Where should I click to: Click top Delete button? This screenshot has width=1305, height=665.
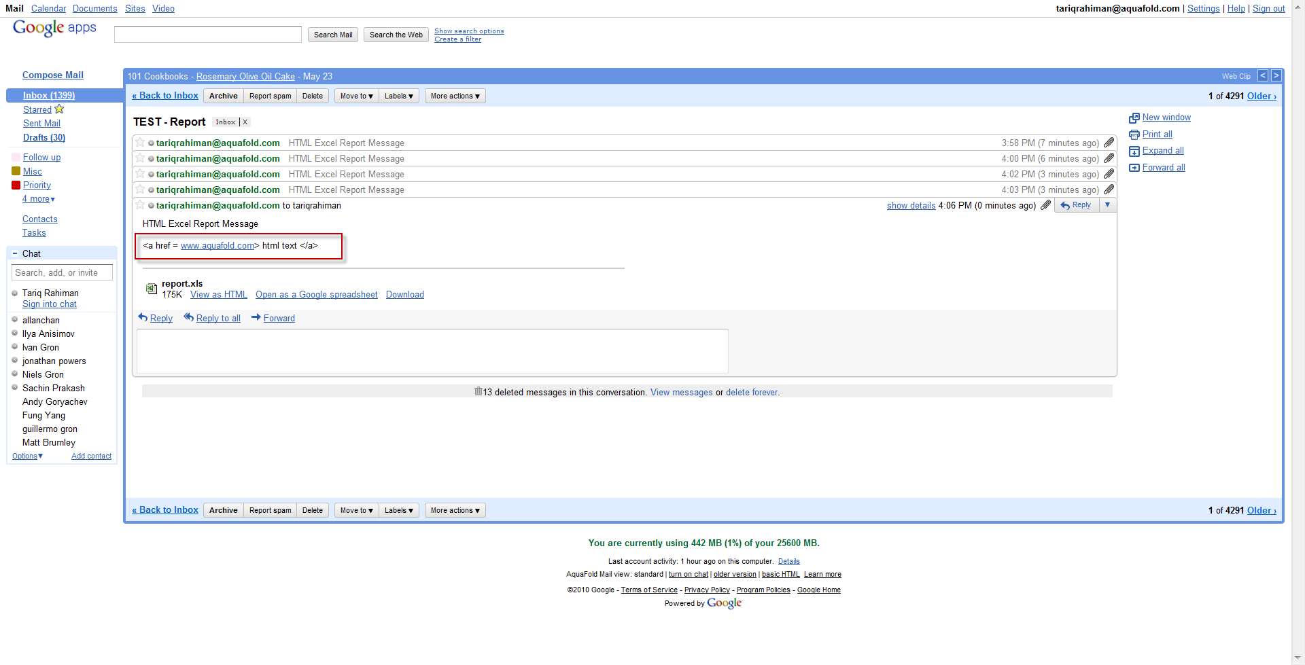tap(313, 96)
